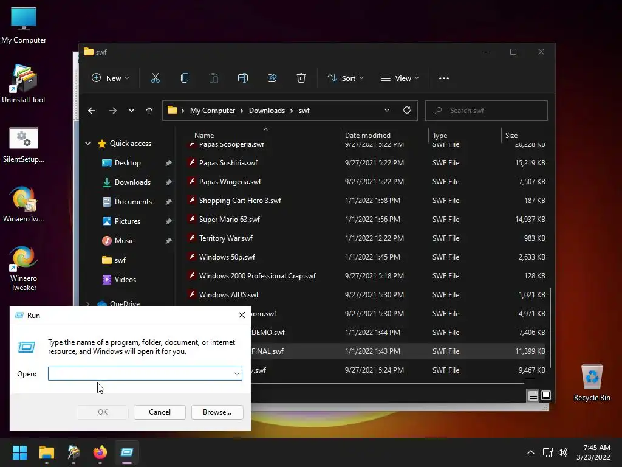The width and height of the screenshot is (622, 467).
Task: Click the Paste icon in Explorer toolbar
Action: [213, 78]
